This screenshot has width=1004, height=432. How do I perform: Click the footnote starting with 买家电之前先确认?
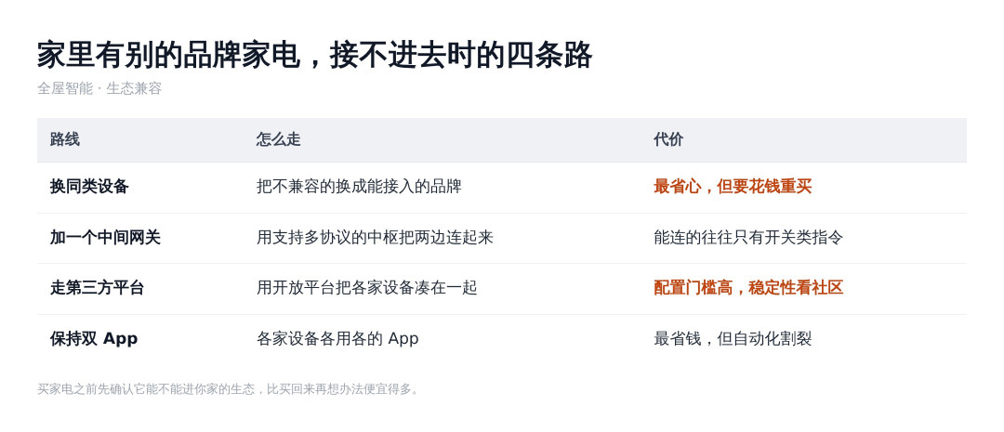click(x=230, y=389)
